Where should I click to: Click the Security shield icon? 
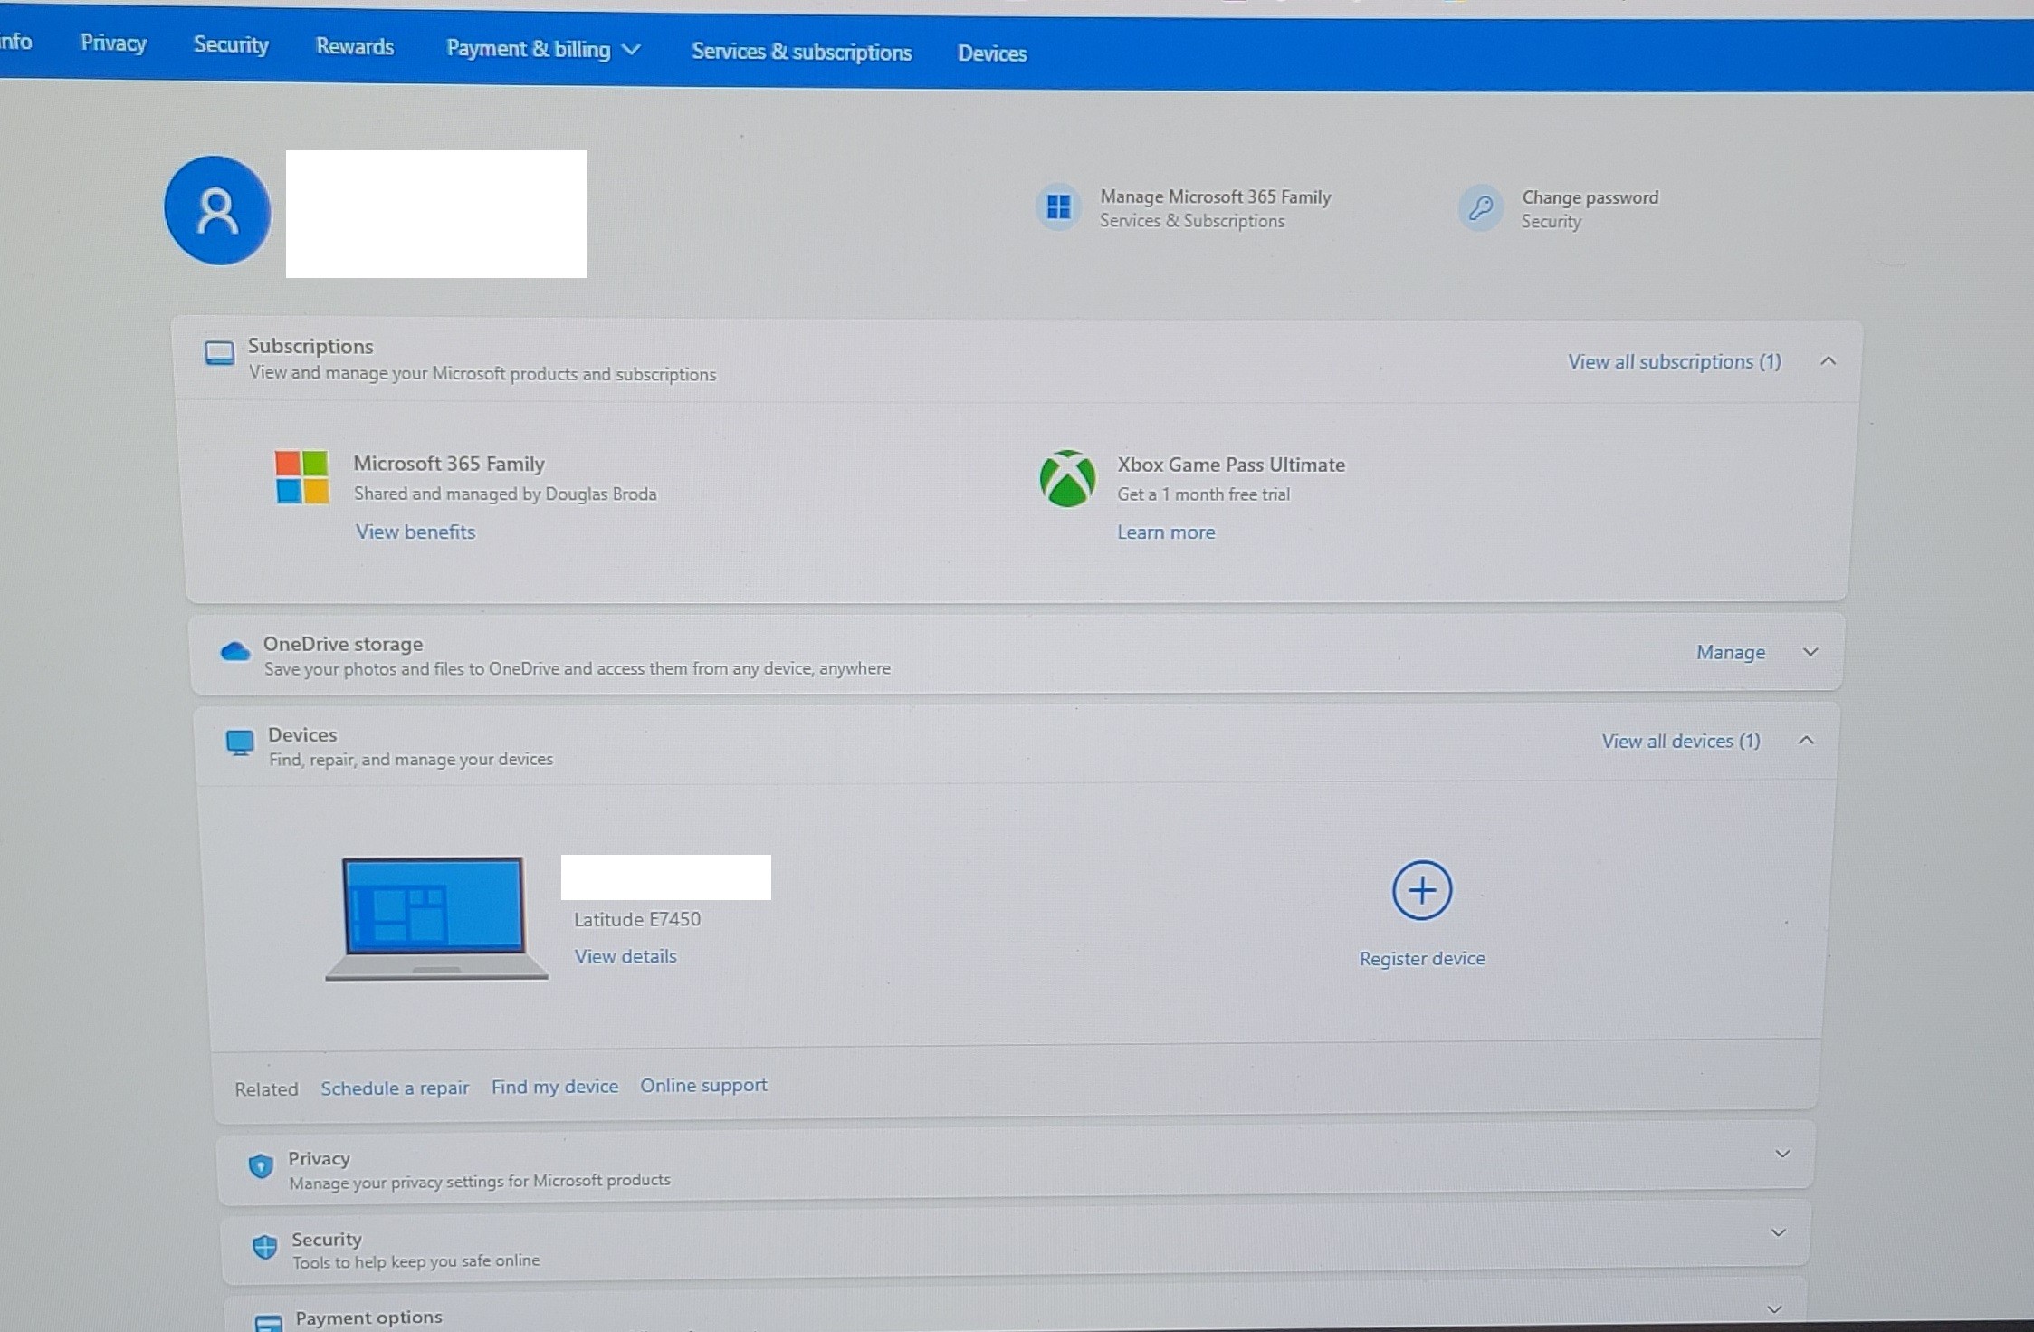[264, 1247]
